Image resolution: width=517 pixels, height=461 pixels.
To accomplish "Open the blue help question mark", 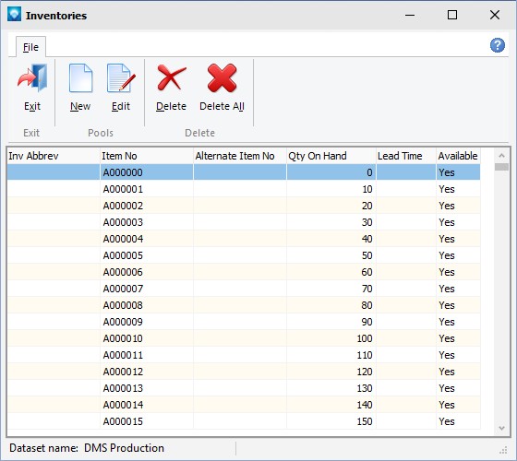I will (x=498, y=45).
